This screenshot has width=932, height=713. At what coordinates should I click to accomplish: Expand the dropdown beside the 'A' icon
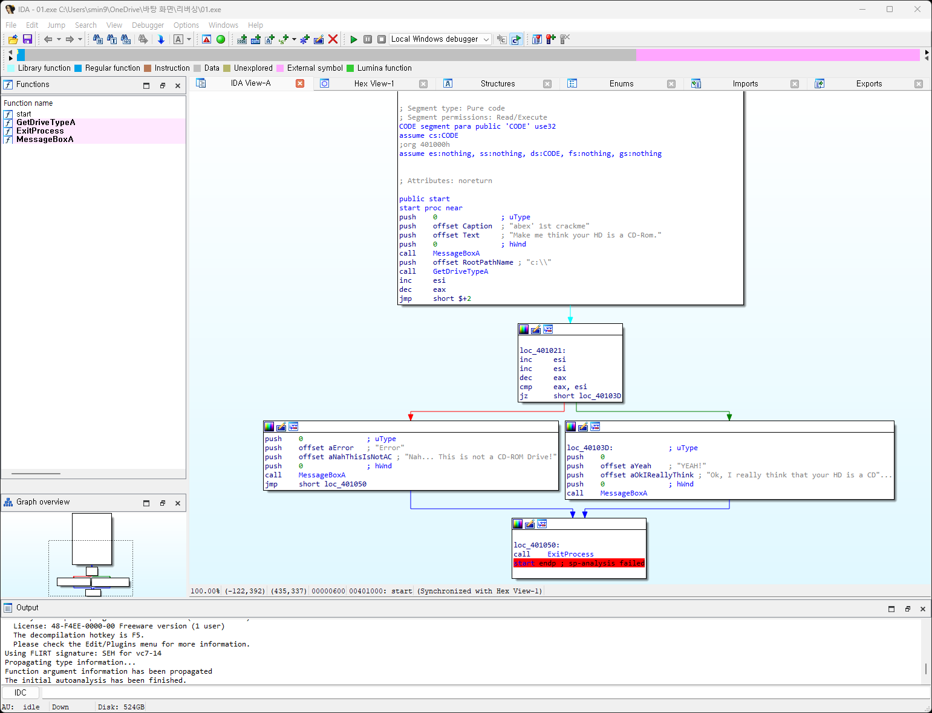pos(189,39)
